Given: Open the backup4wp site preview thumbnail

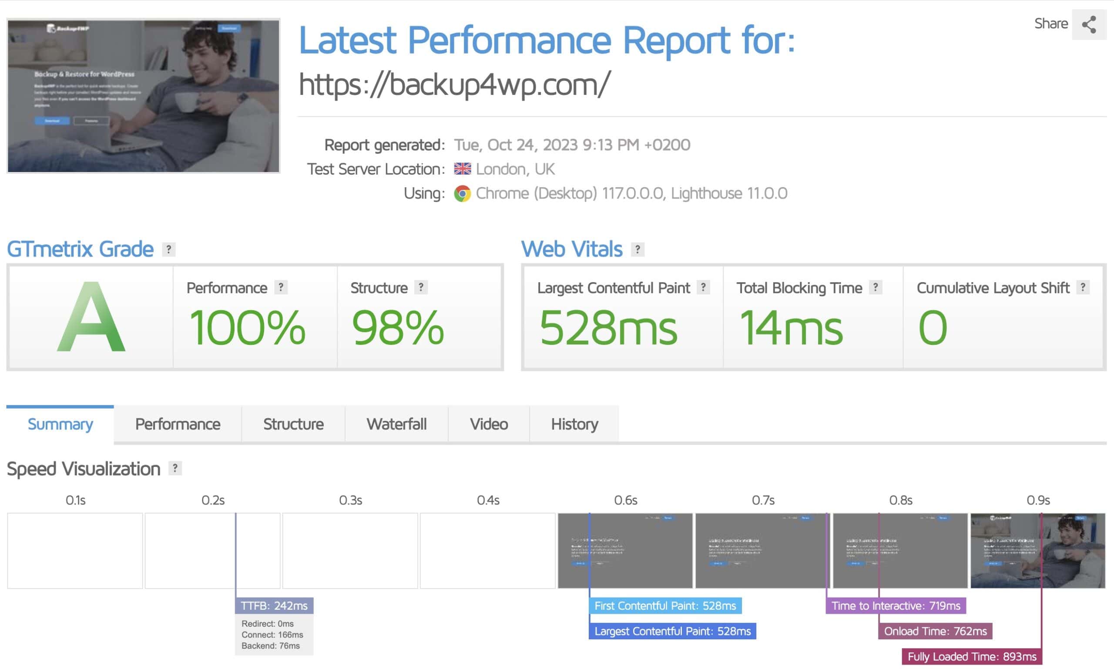Looking at the screenshot, I should tap(143, 95).
